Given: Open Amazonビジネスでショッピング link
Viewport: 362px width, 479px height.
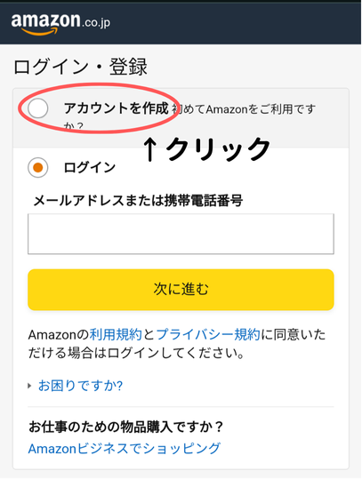Looking at the screenshot, I should click(125, 449).
